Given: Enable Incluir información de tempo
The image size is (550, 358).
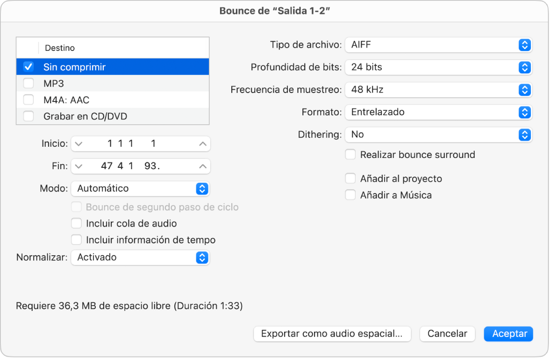Looking at the screenshot, I should pyautogui.click(x=76, y=240).
